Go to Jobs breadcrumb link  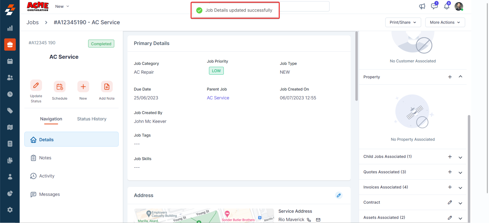(x=32, y=22)
